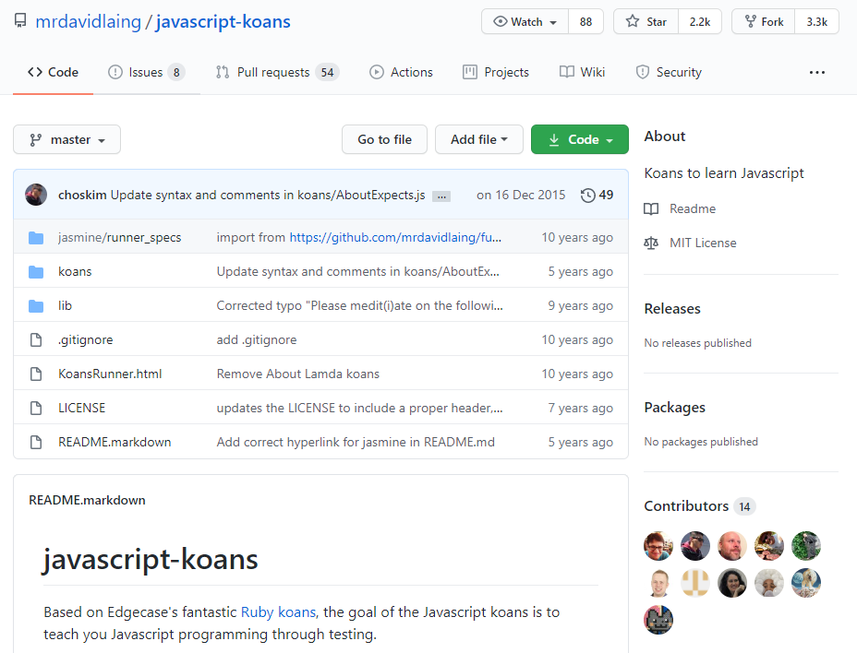Open the Wiki tab
Image resolution: width=857 pixels, height=653 pixels.
[582, 72]
